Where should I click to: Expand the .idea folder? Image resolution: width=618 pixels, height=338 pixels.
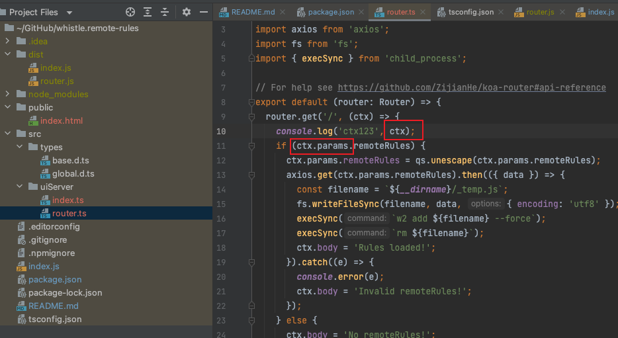pos(7,41)
